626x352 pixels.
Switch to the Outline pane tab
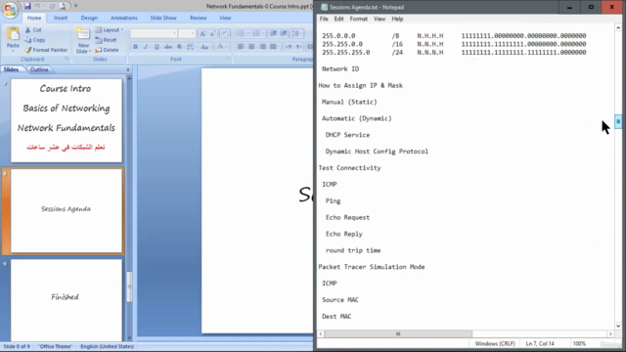click(39, 69)
